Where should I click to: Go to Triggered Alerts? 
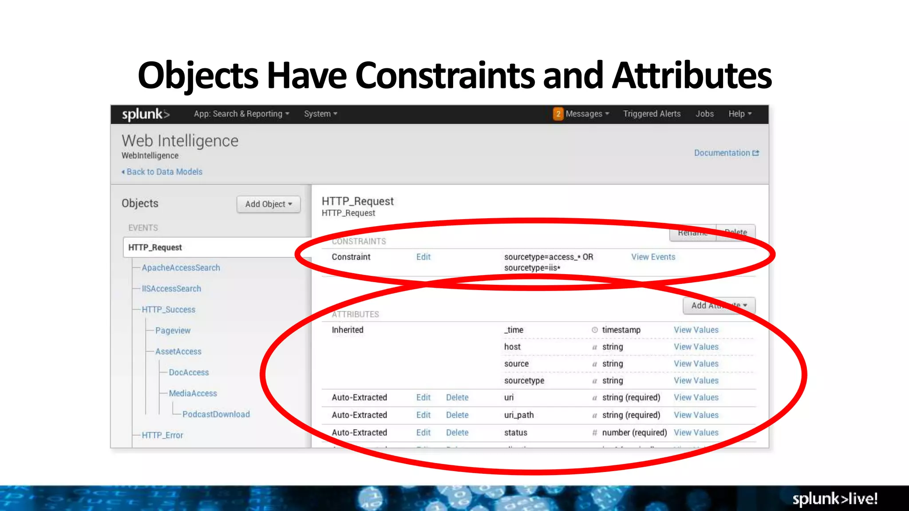652,114
